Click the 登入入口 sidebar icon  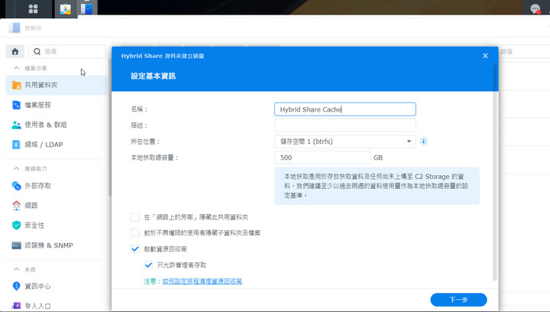16,306
